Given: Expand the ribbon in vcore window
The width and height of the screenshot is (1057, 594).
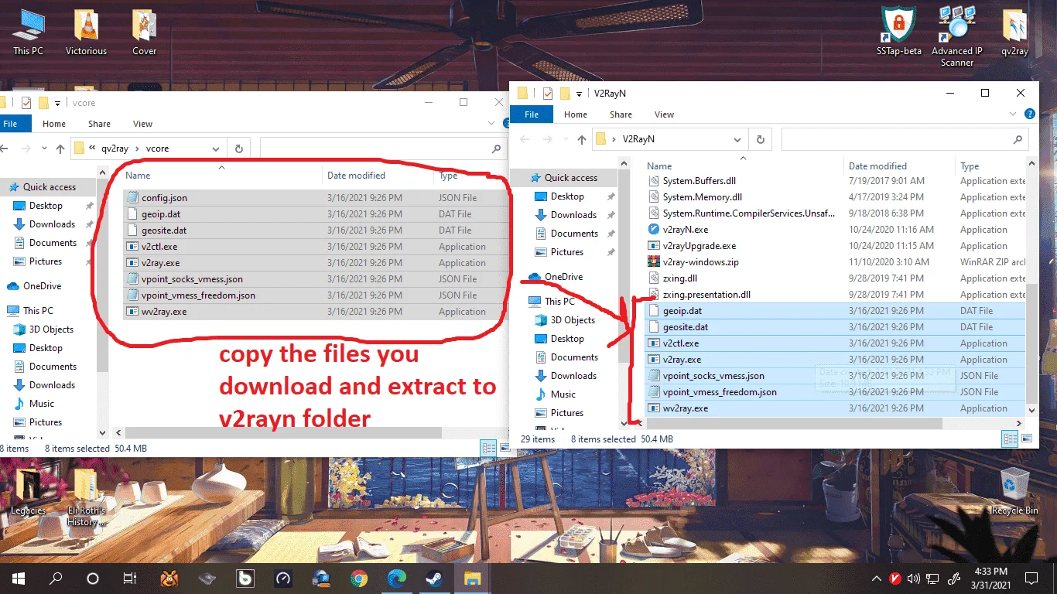Looking at the screenshot, I should (x=491, y=124).
